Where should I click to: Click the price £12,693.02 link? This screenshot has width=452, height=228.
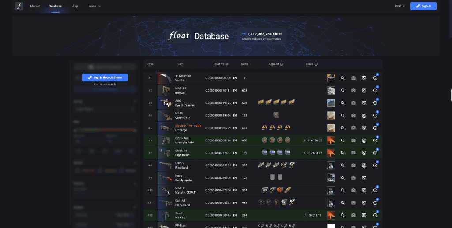point(314,153)
